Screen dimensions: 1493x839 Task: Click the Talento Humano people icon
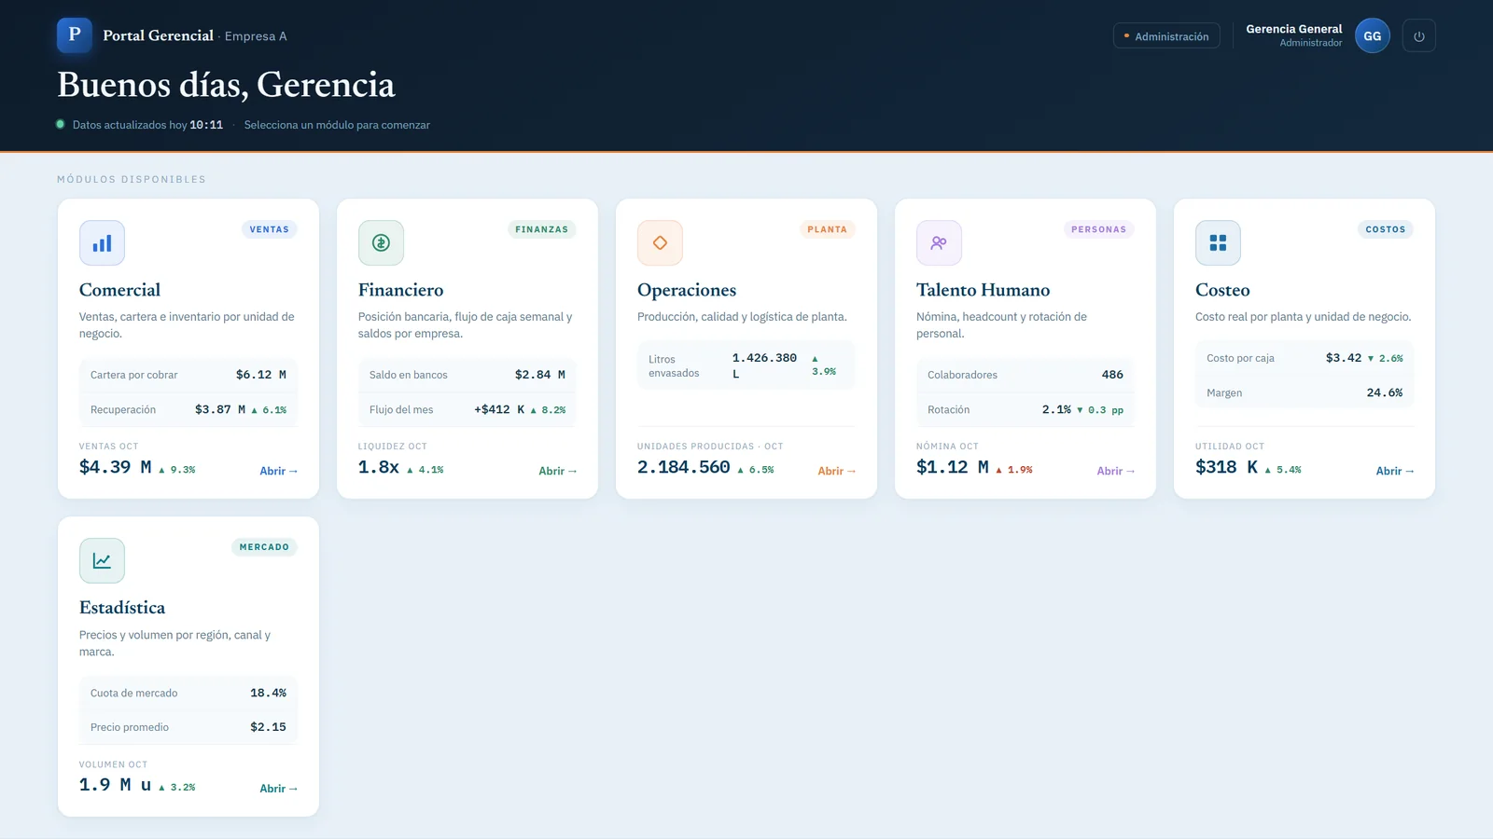coord(939,243)
